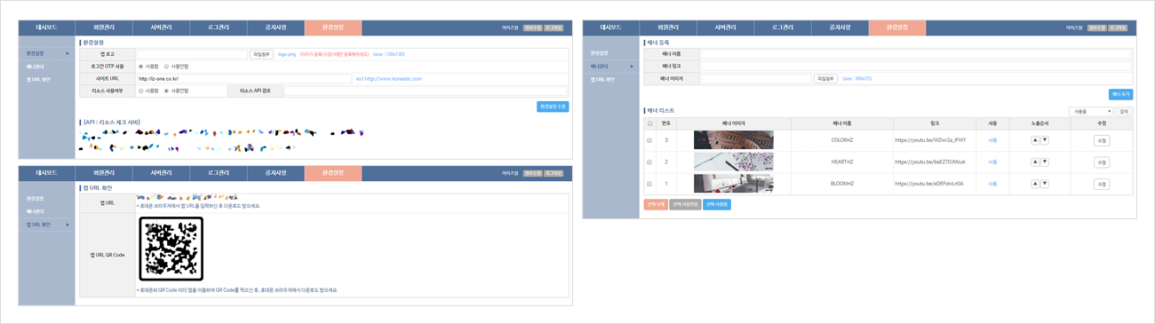Screen dimensions: 1155x324
Task: Open the logo.png file link
Action: [287, 54]
